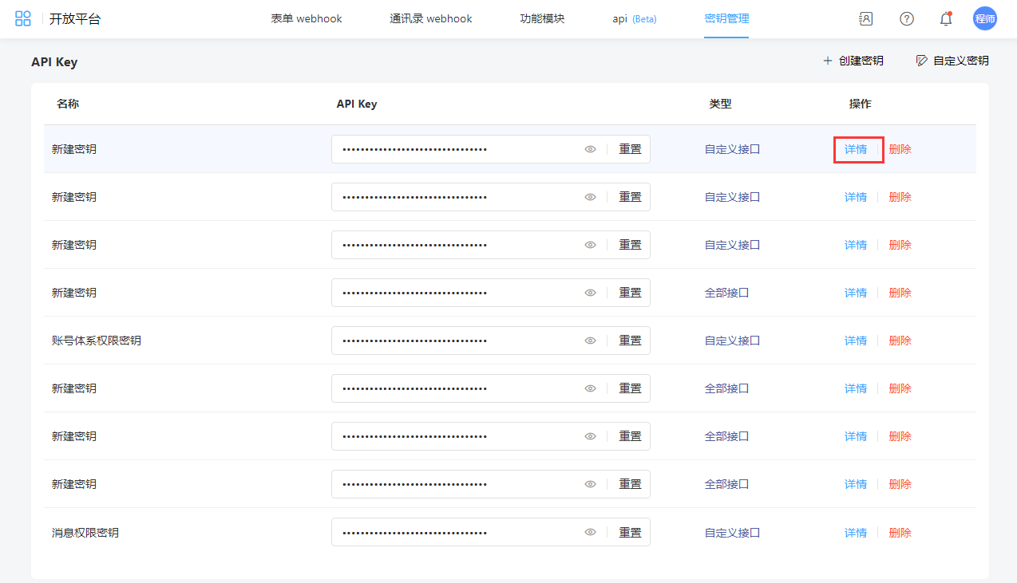This screenshot has width=1017, height=583.
Task: Show the 账号体系权限密钥 API key via eye icon
Action: point(591,341)
